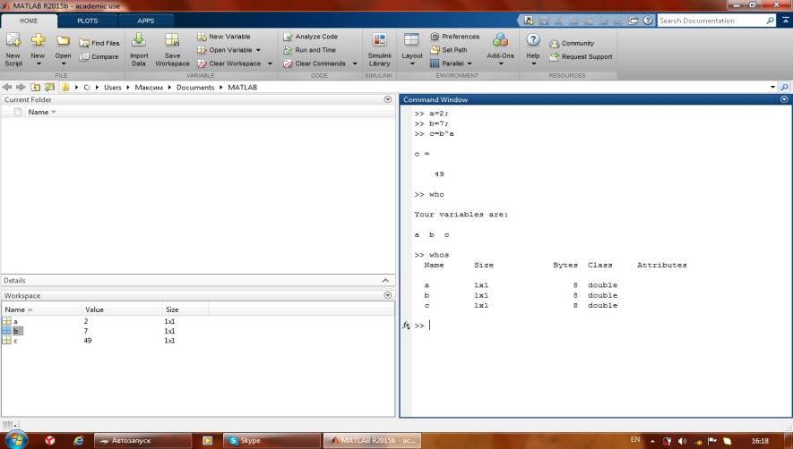Image resolution: width=793 pixels, height=449 pixels.
Task: Select variable a in Workspace
Action: point(15,321)
